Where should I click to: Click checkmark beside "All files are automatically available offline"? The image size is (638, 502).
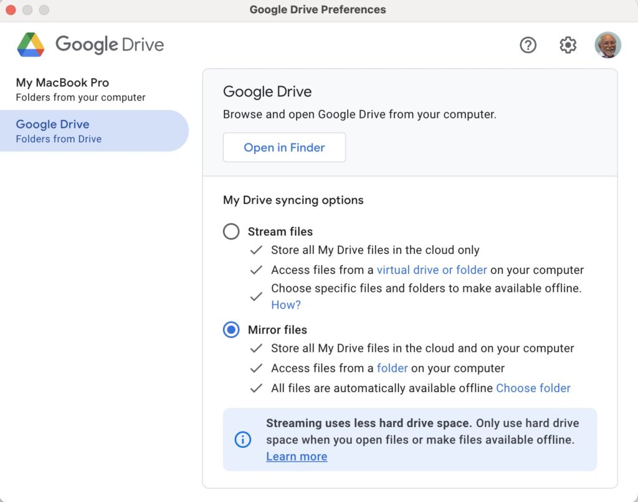pyautogui.click(x=256, y=388)
